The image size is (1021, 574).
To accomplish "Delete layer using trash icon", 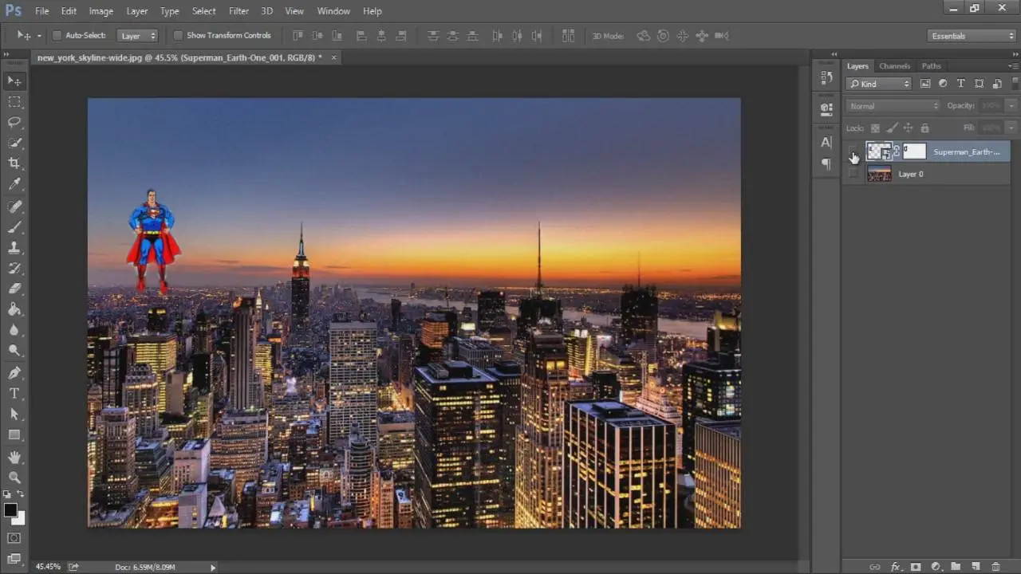I will coord(995,567).
